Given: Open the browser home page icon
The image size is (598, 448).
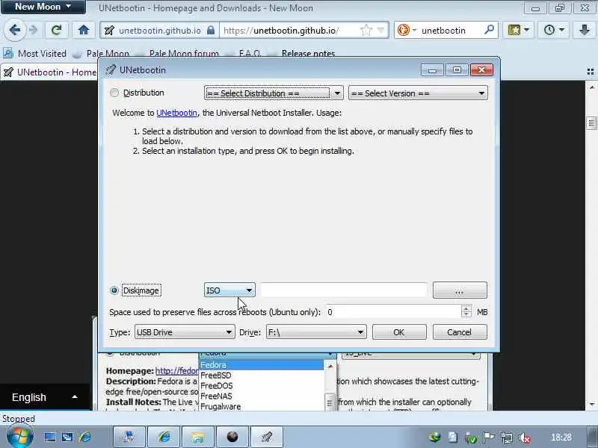Looking at the screenshot, I should tap(84, 30).
